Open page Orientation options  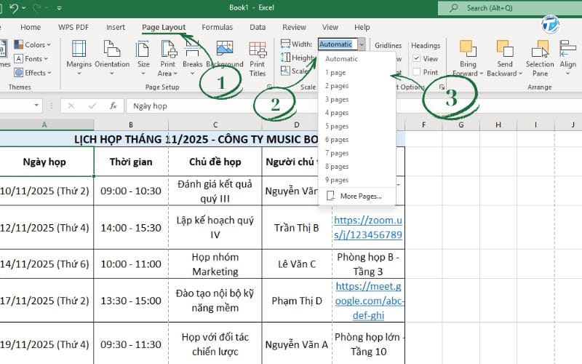(112, 58)
